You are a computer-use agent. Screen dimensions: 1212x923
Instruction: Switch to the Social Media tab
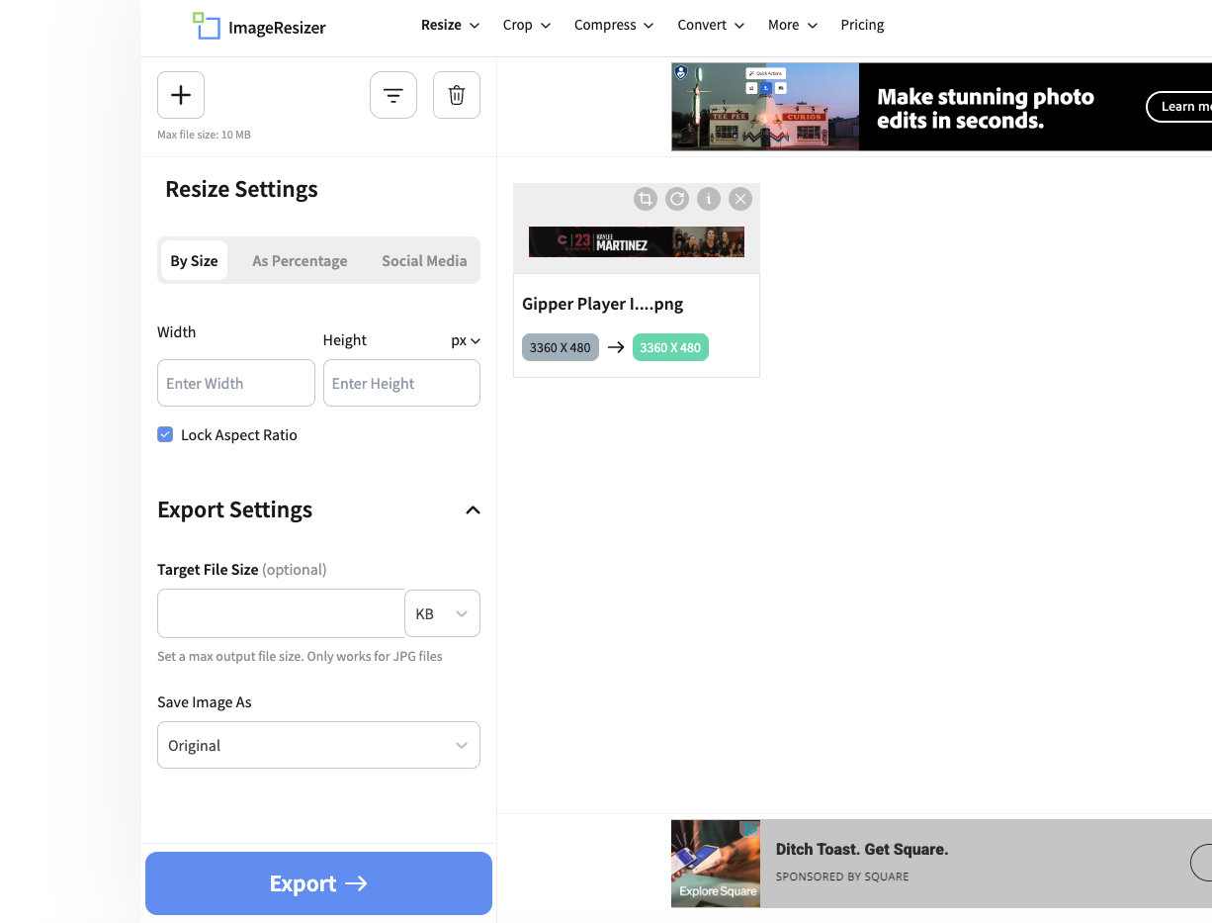point(424,261)
